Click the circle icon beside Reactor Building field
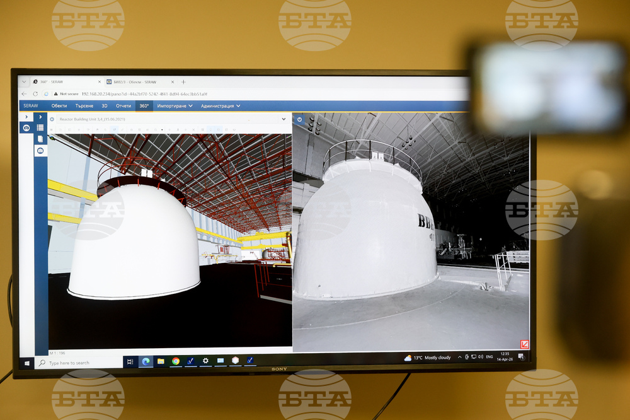 (52, 119)
